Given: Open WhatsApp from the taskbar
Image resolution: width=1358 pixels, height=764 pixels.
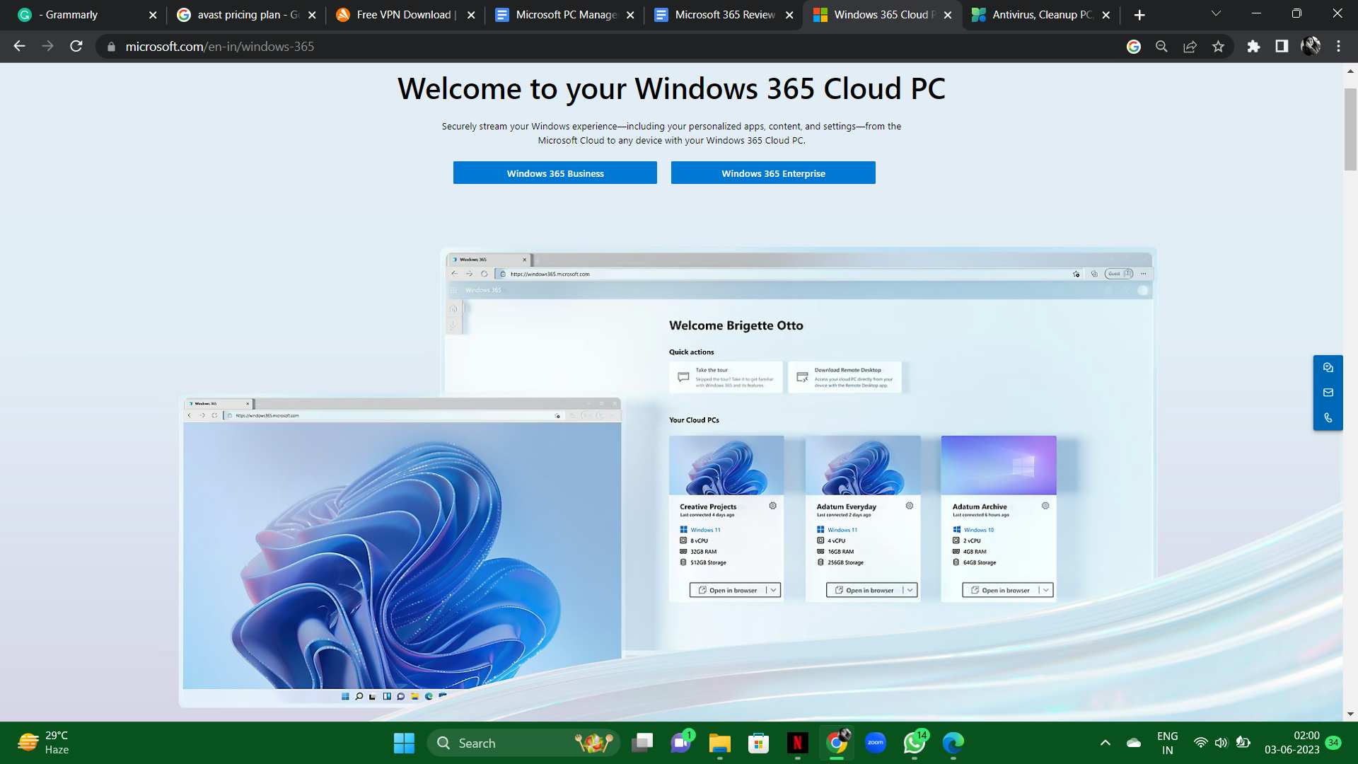Looking at the screenshot, I should tap(913, 743).
